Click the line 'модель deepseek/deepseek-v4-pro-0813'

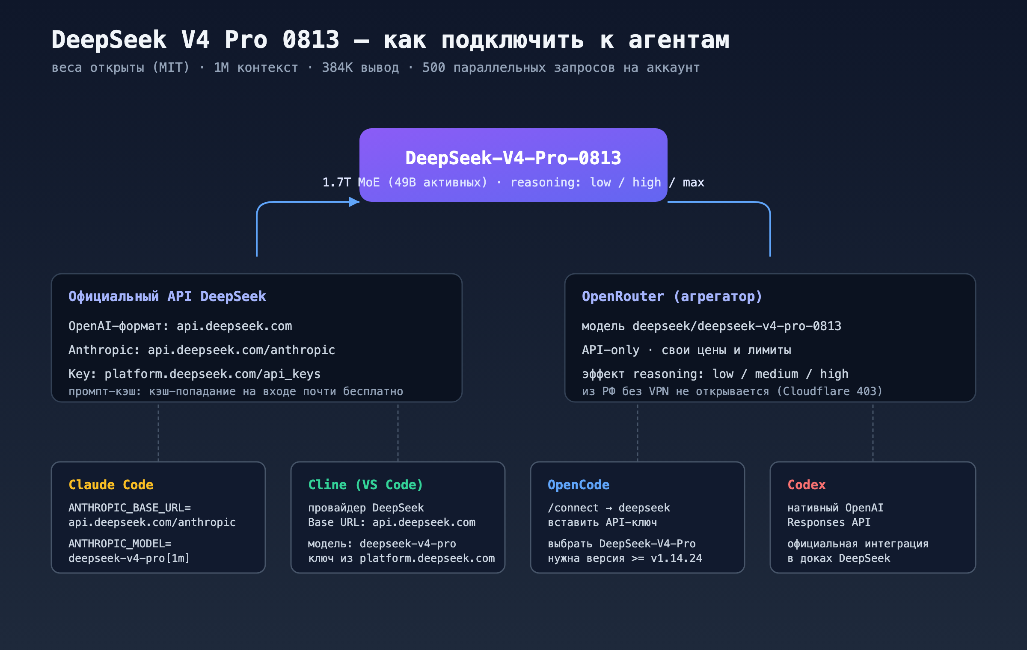coord(712,326)
